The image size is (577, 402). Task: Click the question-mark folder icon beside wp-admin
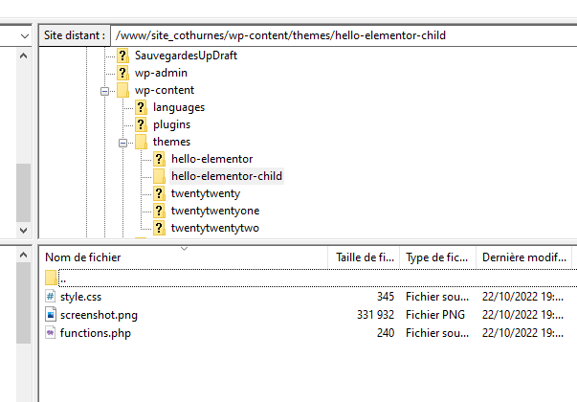122,73
